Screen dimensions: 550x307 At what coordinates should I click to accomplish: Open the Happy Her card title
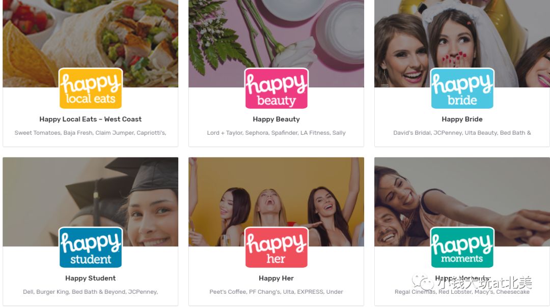277,278
